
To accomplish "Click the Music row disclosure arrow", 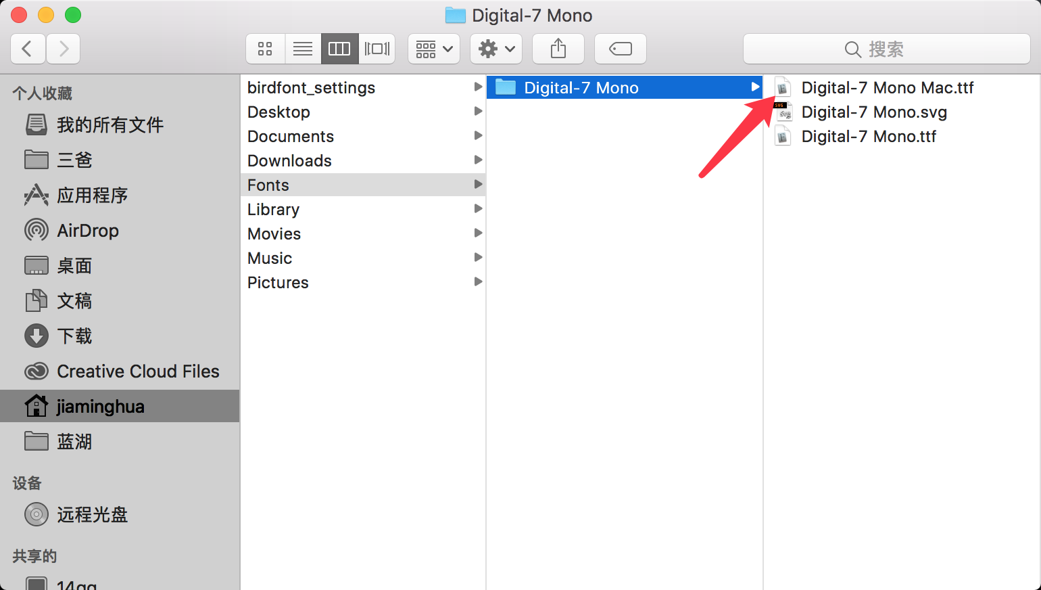I will pyautogui.click(x=478, y=257).
